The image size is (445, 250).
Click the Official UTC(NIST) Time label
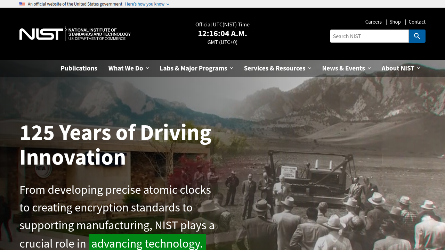pos(222,24)
